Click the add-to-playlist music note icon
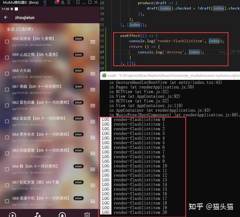 click(x=38, y=214)
